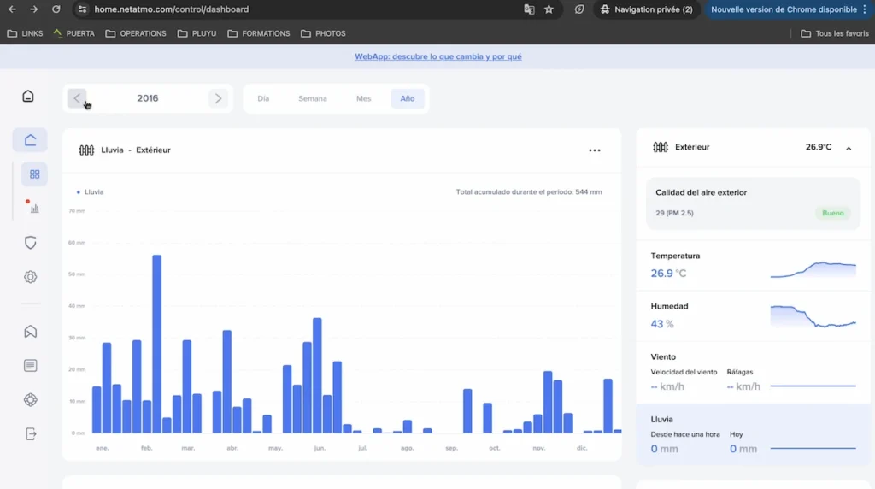
Task: Reload the Netatmo dashboard page
Action: tap(56, 9)
